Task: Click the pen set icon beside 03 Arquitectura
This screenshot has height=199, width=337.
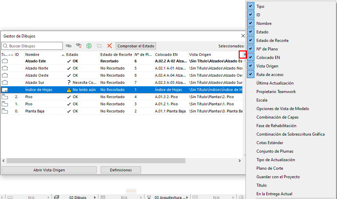Action: pyautogui.click(x=149, y=197)
